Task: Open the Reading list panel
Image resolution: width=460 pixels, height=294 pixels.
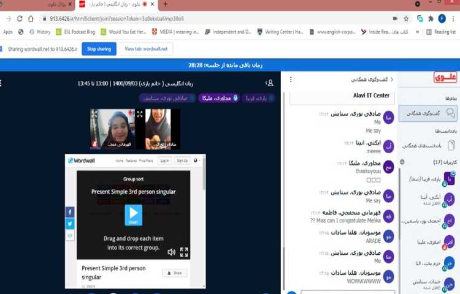Action: (x=441, y=32)
